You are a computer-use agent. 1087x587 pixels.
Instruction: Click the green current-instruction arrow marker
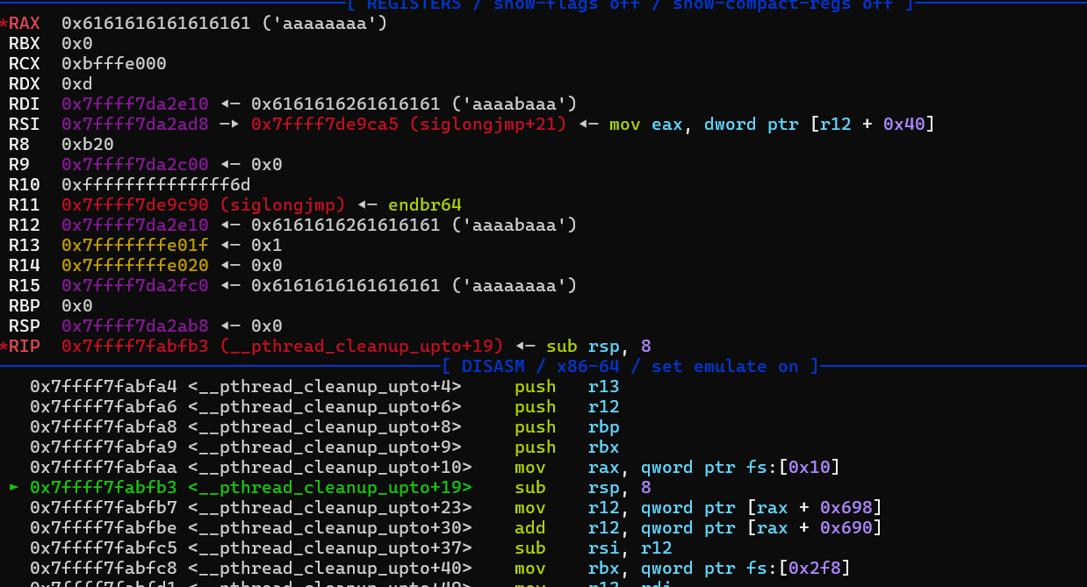coord(13,488)
